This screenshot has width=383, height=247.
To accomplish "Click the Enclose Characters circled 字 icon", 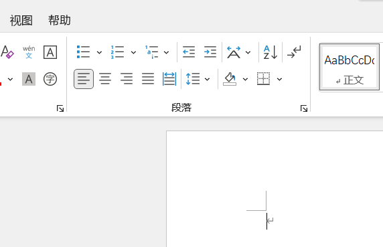I will 50,79.
